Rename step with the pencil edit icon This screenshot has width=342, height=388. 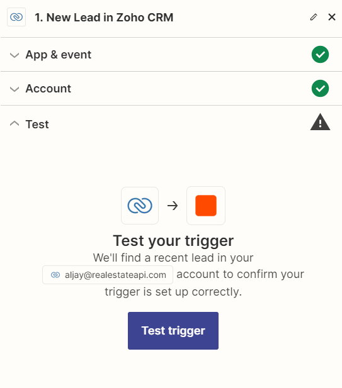[x=314, y=17]
